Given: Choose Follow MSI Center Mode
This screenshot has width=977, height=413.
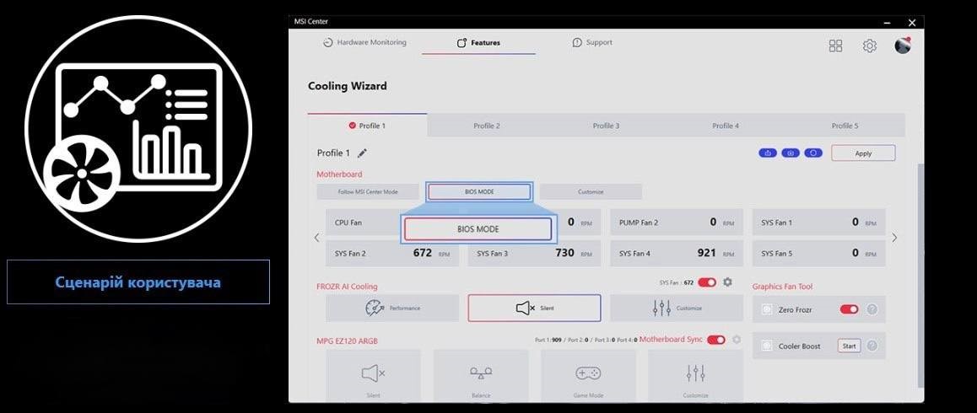Looking at the screenshot, I should tap(368, 192).
